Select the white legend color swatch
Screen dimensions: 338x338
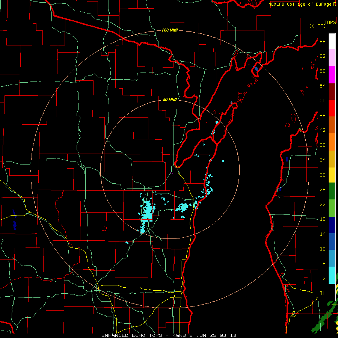click(332, 41)
